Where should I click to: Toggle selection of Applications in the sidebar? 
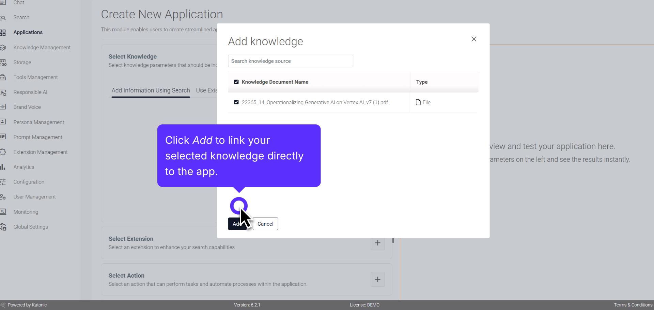[x=28, y=32]
